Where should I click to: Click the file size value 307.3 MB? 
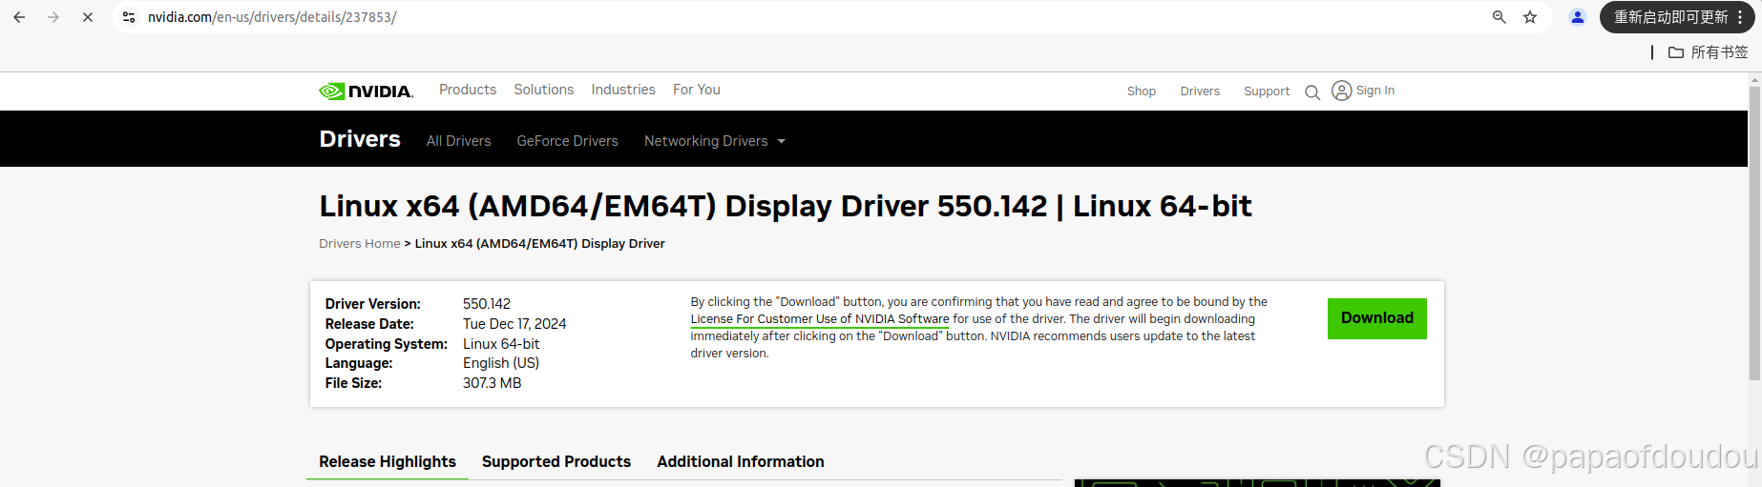[x=493, y=383]
